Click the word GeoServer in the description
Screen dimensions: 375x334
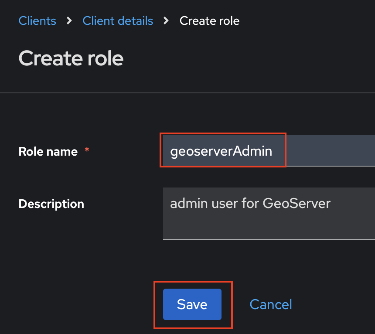tap(297, 203)
